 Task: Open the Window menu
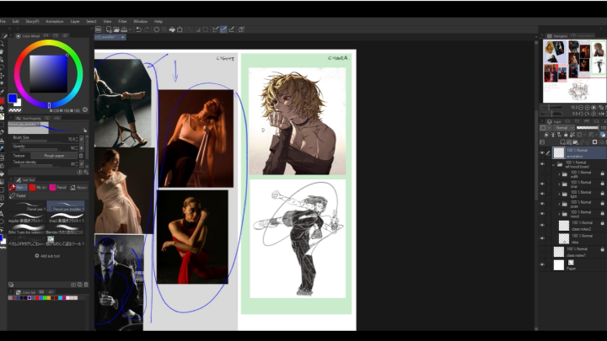(x=140, y=21)
